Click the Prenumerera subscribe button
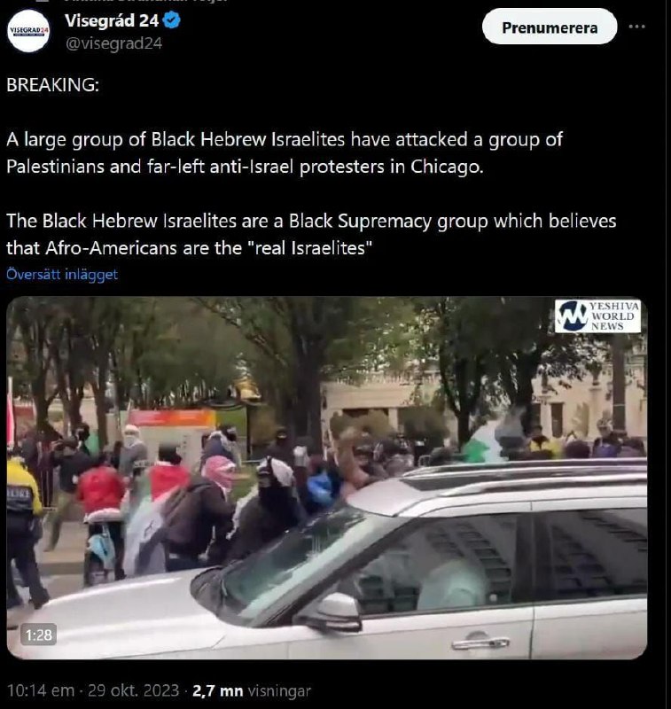Screen dimensions: 671x709 point(550,27)
